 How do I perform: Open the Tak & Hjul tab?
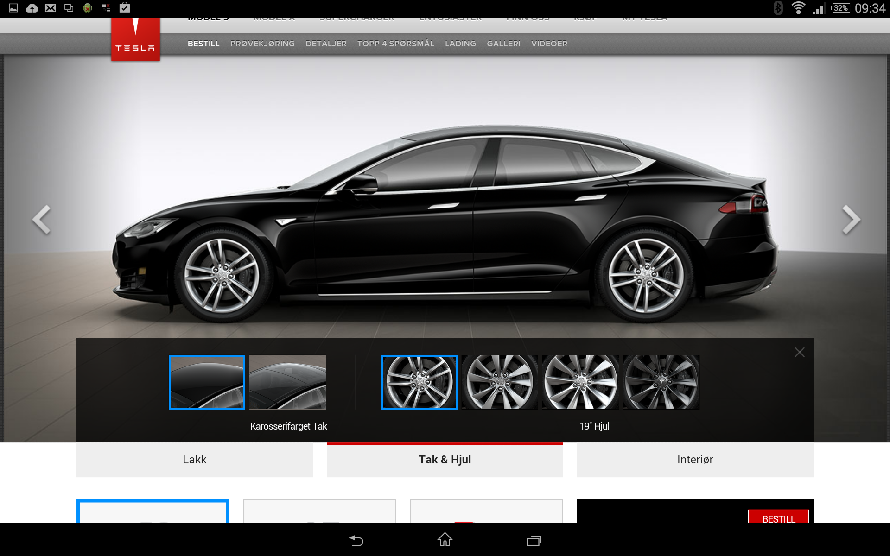(x=445, y=460)
